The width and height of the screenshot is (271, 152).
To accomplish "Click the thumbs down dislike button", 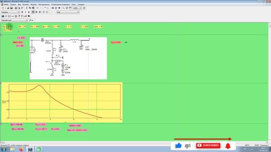I will (x=188, y=146).
